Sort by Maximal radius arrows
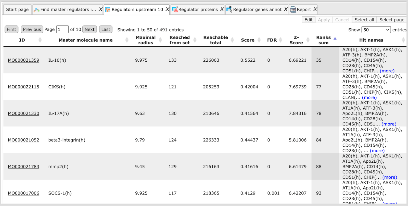This screenshot has height=206, width=408. point(160,40)
